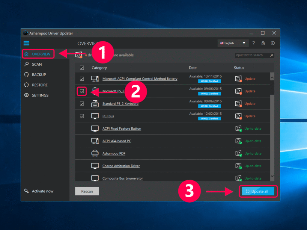Screen dimensions: 307x230
Task: Click the hamburger menu icon in sidebar
Action: pyautogui.click(x=26, y=43)
